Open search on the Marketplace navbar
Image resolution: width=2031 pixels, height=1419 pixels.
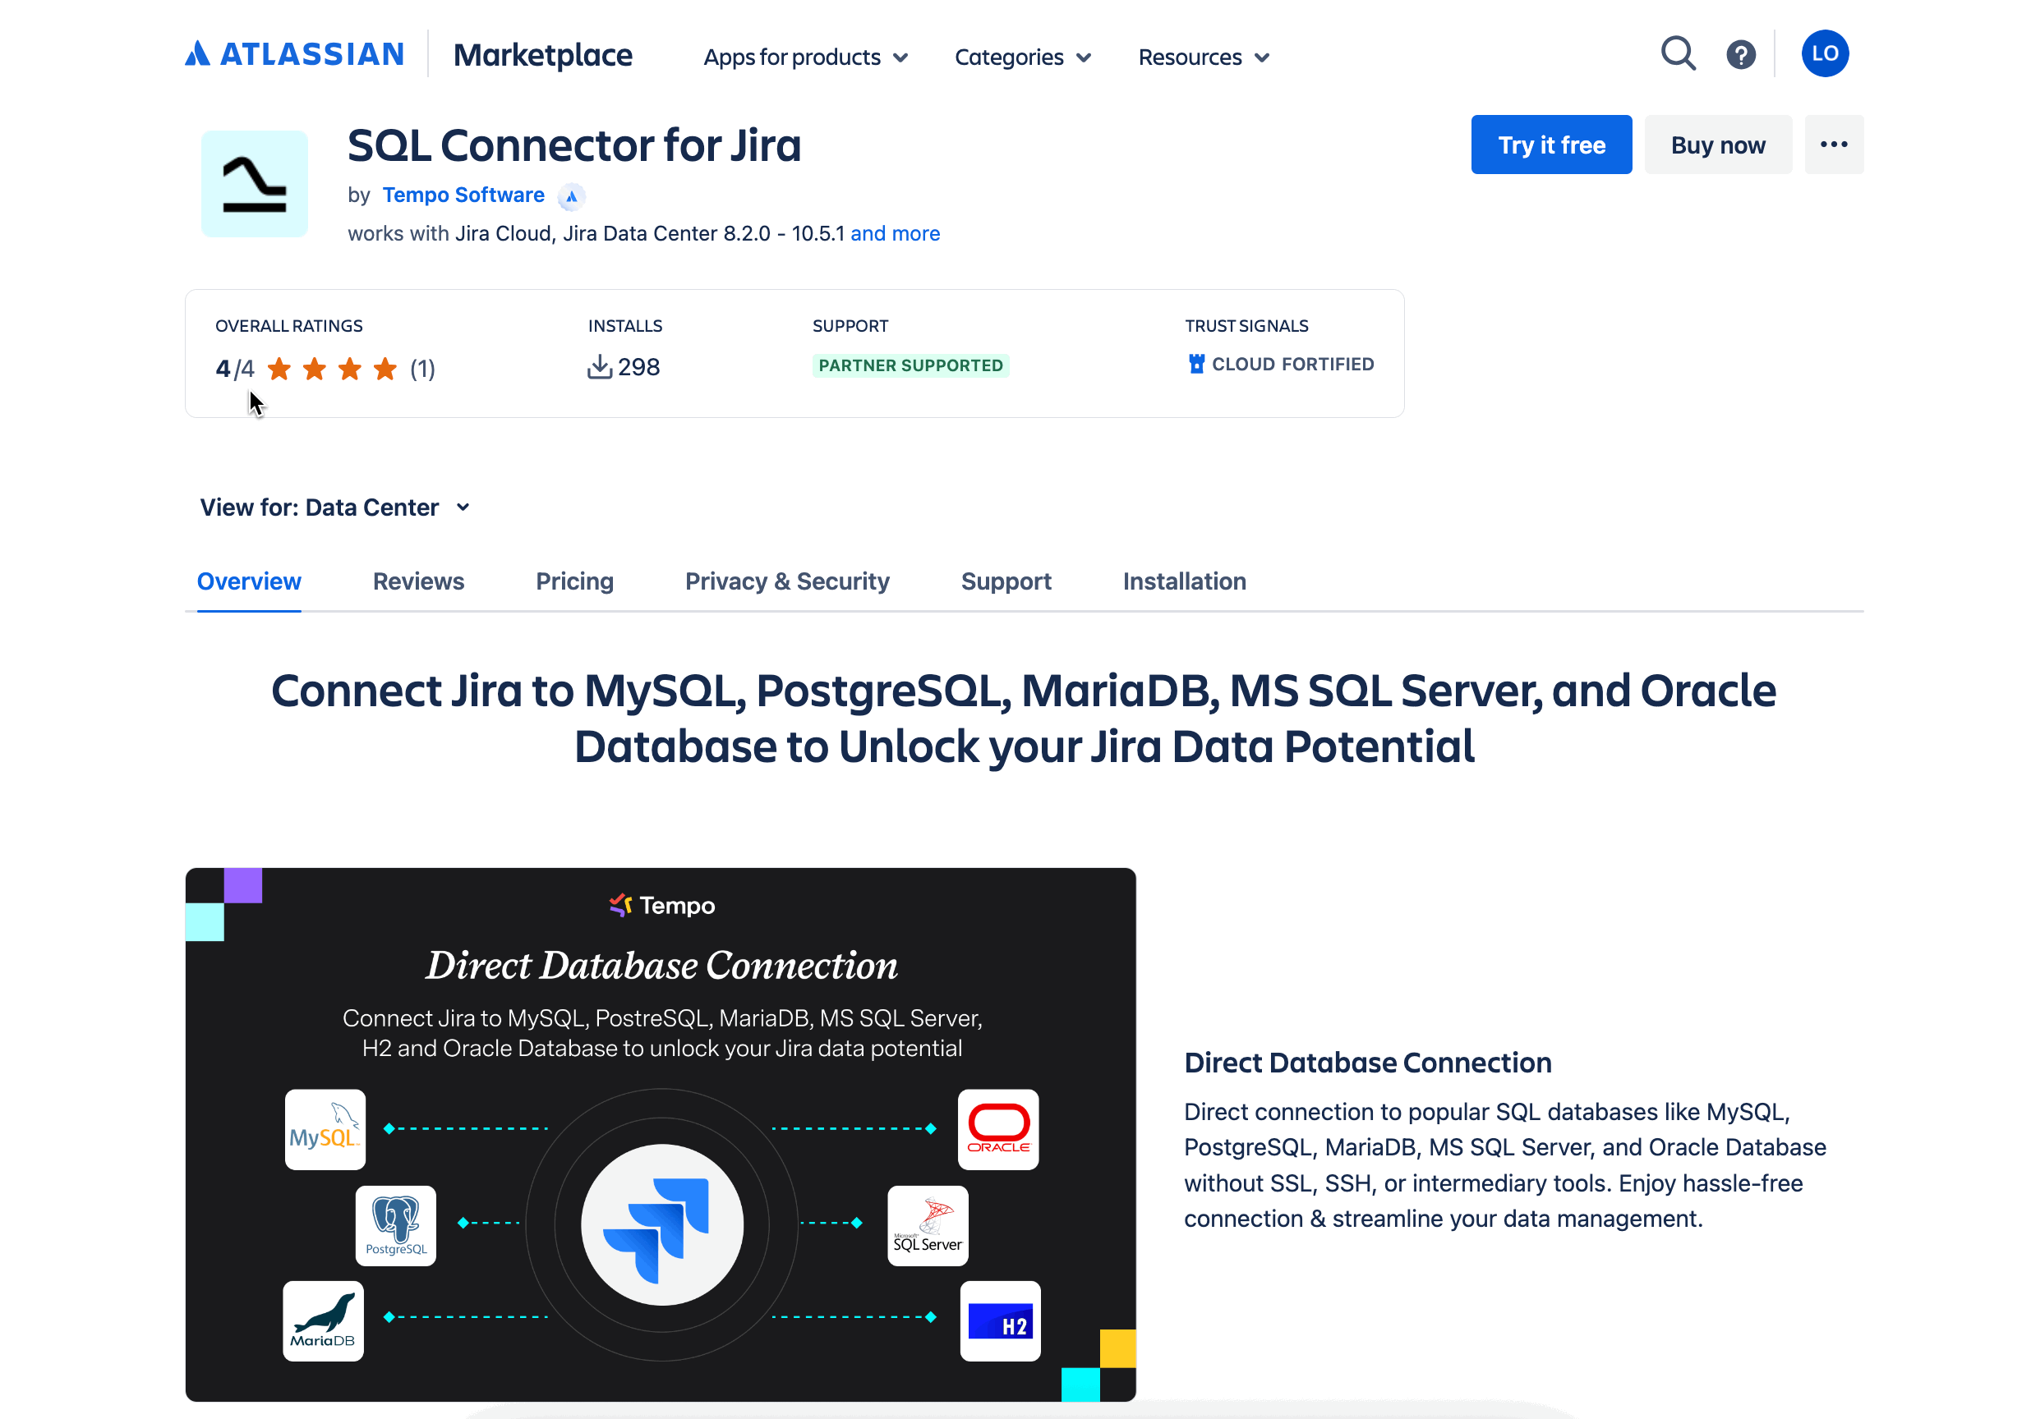click(x=1678, y=54)
